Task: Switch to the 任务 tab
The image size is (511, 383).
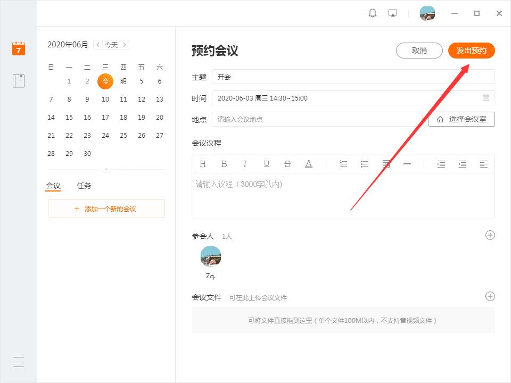Action: pyautogui.click(x=84, y=186)
